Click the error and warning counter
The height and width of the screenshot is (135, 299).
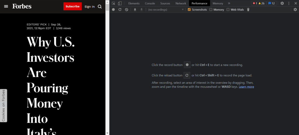(259, 3)
